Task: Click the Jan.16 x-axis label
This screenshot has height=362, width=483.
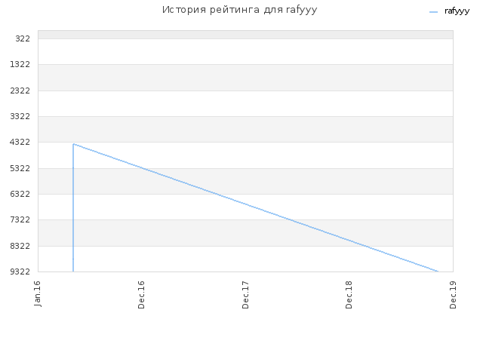Action: point(37,293)
